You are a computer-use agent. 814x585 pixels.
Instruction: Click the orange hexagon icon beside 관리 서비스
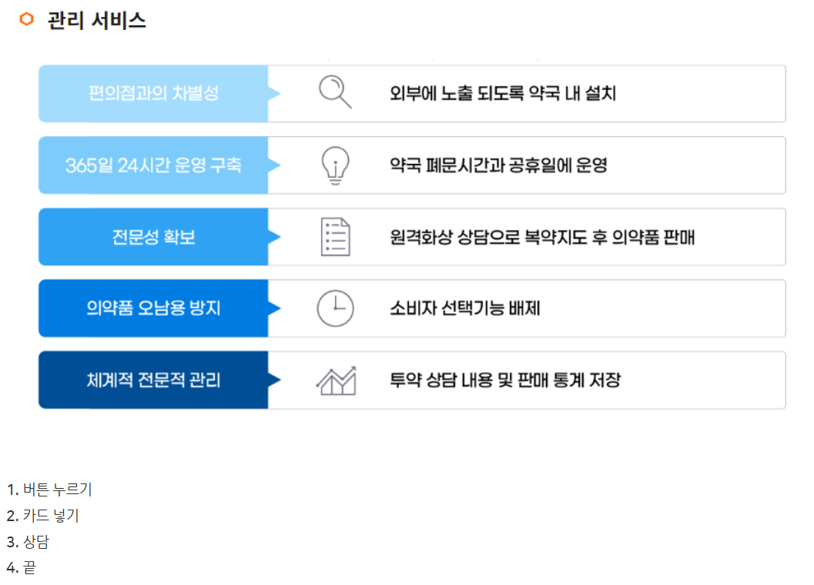click(26, 19)
